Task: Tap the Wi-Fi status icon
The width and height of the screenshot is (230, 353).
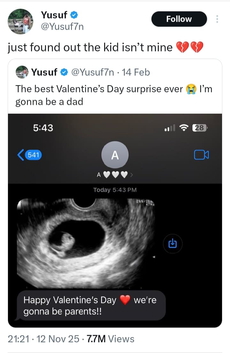Action: tap(185, 128)
